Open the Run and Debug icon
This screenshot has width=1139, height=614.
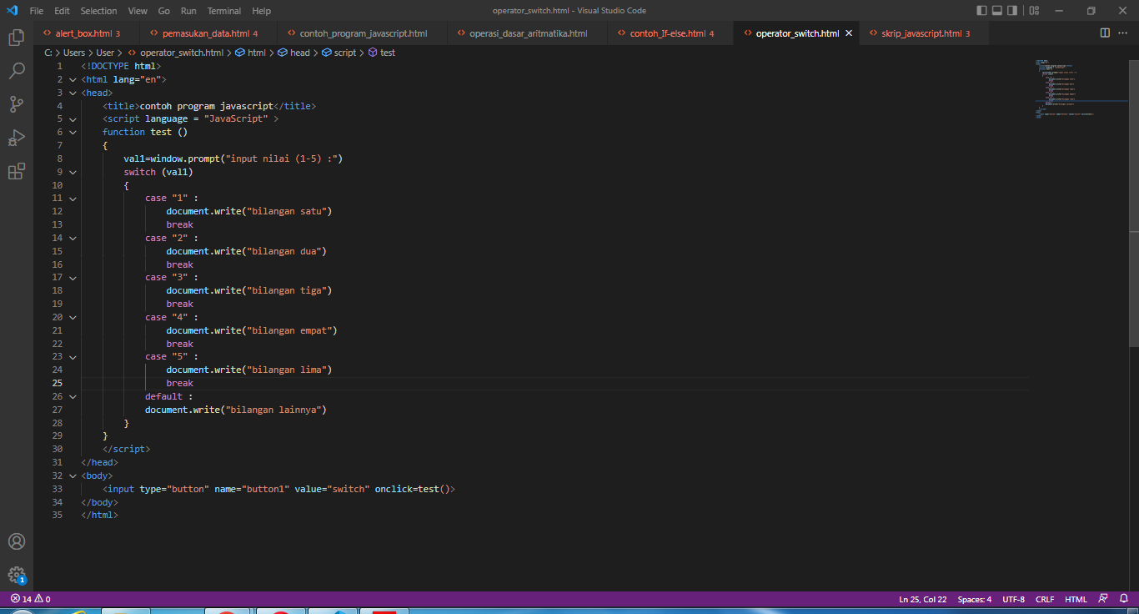coord(17,138)
